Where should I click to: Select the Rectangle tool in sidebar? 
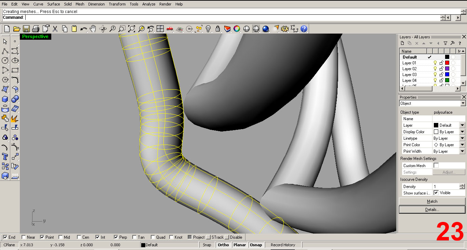(15, 70)
